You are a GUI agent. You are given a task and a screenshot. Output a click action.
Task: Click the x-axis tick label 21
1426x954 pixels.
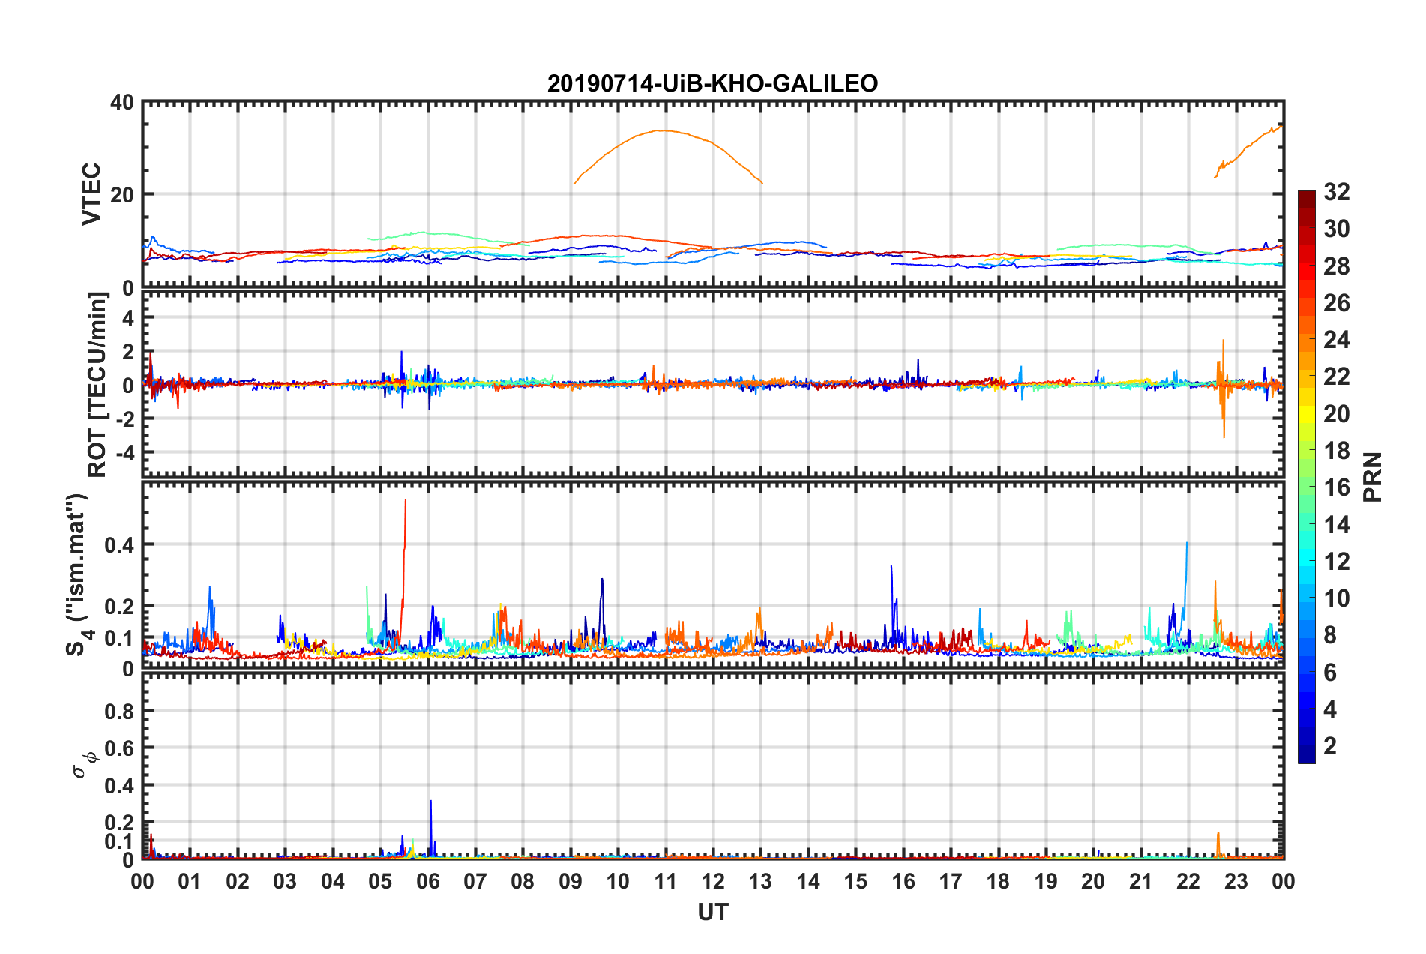[x=1141, y=881]
